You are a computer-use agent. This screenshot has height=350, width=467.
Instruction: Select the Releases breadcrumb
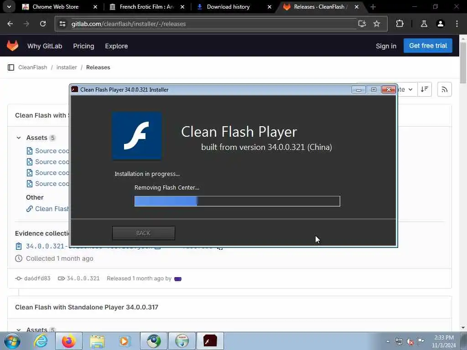tap(98, 67)
